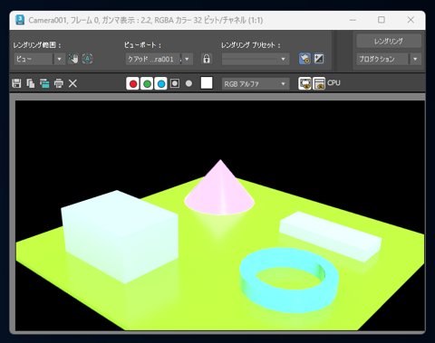Image resolution: width=435 pixels, height=343 pixels.
Task: Toggle the lock to viewport icon
Action: (x=207, y=59)
